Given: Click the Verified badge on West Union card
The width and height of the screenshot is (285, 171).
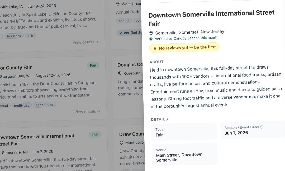Looking at the screenshot, I should [x=129, y=33].
